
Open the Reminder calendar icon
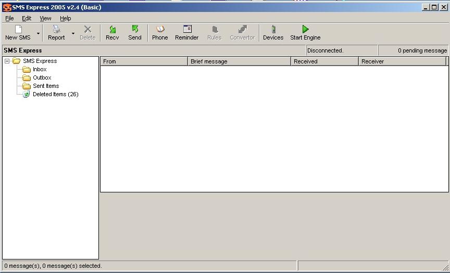[187, 29]
